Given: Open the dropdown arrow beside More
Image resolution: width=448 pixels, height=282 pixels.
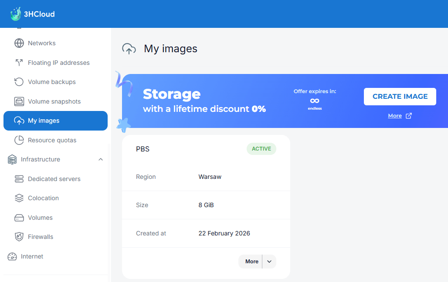Looking at the screenshot, I should click(269, 262).
